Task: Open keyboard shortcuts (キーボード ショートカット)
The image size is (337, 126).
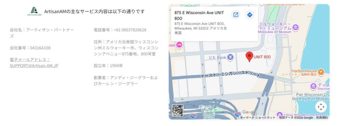Action: click(x=257, y=118)
